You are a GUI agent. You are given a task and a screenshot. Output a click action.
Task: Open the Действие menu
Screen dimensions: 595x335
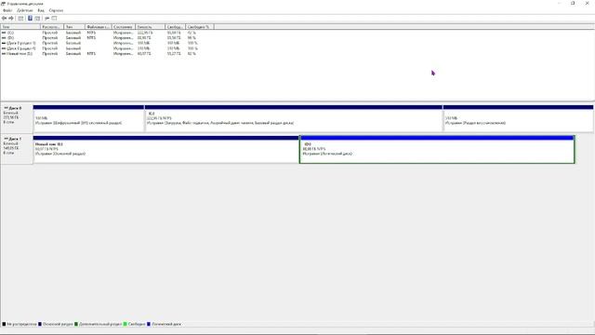25,10
